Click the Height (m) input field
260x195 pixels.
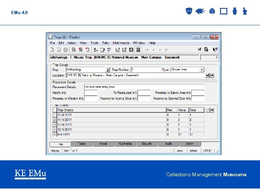91,93
